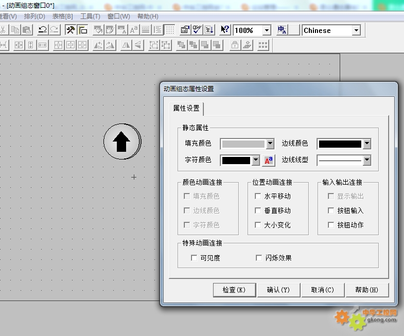404x336 pixels.
Task: Click the context help pointer icon
Action: (225, 30)
